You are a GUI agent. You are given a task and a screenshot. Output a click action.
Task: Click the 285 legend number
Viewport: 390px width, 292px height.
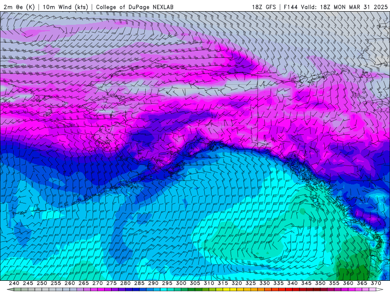pyautogui.click(x=139, y=283)
